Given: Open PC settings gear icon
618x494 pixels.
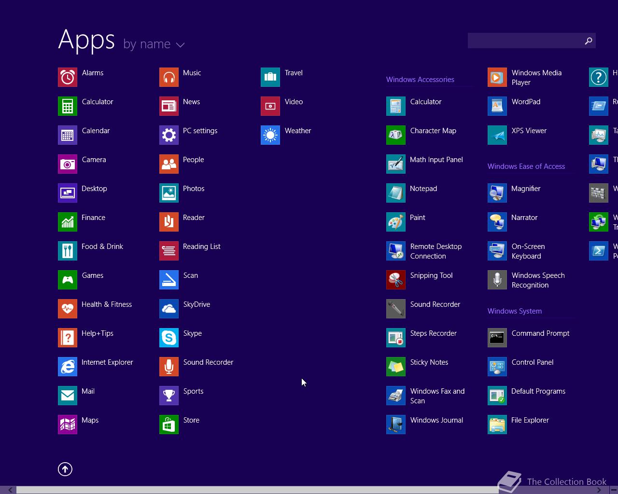Looking at the screenshot, I should (x=169, y=135).
